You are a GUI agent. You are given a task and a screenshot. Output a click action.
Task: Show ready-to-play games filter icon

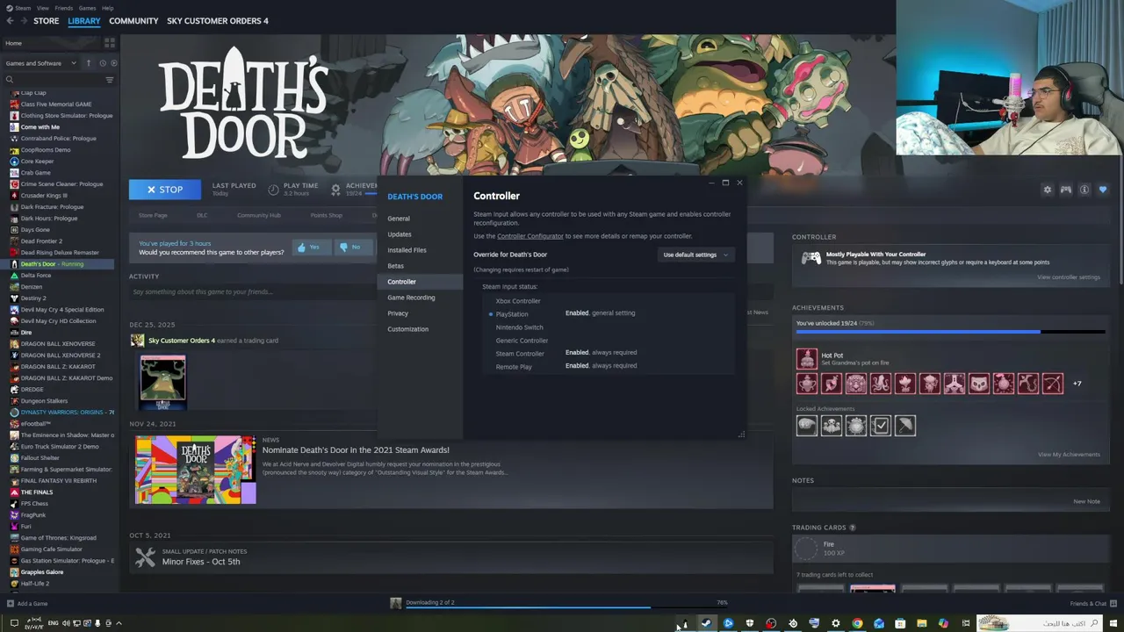click(112, 63)
